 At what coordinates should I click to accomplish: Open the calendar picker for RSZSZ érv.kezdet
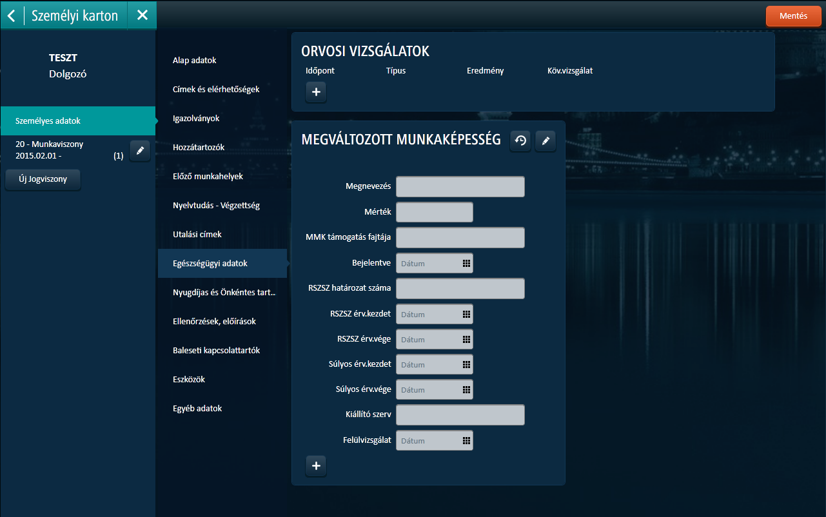[466, 314]
